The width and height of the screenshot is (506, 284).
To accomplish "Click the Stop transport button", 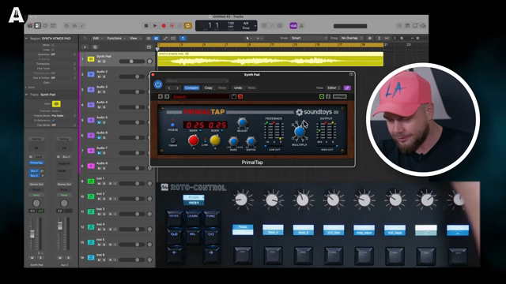I will click(145, 26).
